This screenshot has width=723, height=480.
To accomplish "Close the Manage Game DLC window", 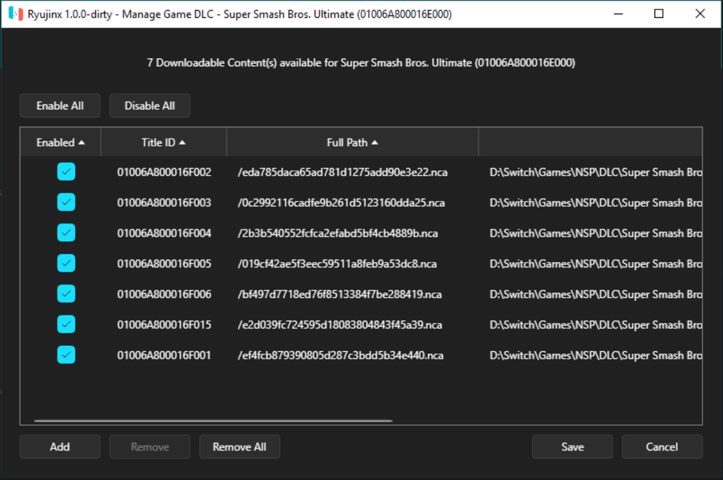I will (x=700, y=14).
